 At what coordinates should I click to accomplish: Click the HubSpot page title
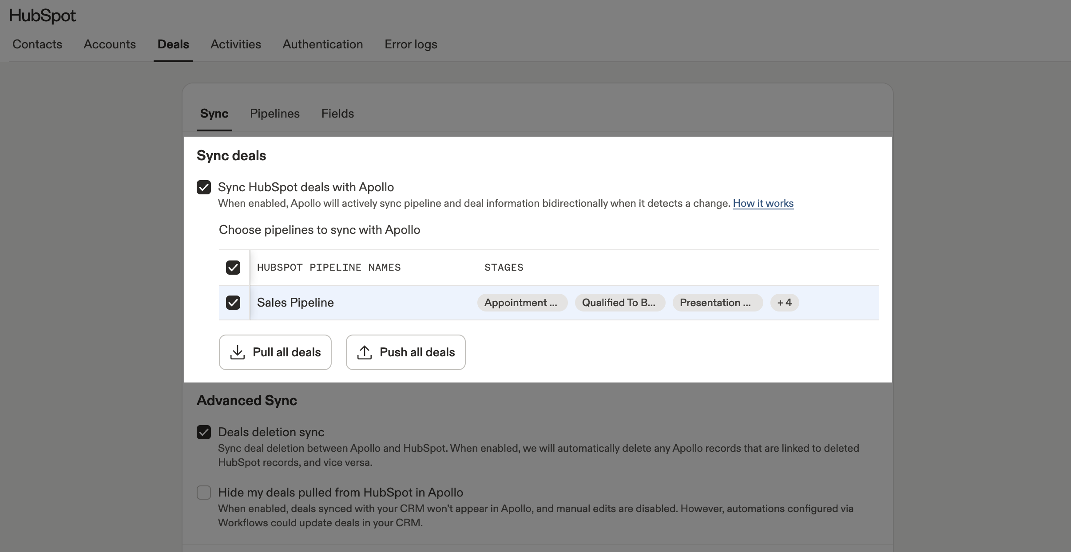tap(43, 16)
